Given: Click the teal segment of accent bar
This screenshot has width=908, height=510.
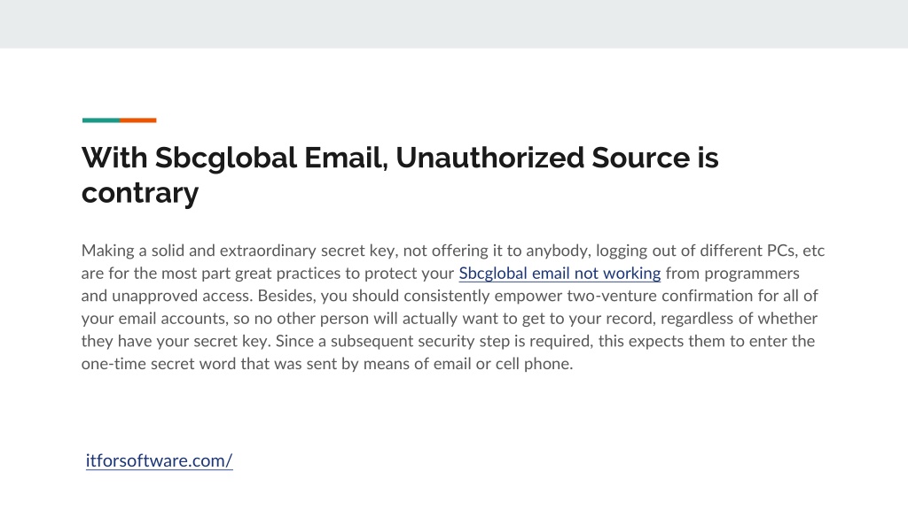Looking at the screenshot, I should click(x=101, y=120).
